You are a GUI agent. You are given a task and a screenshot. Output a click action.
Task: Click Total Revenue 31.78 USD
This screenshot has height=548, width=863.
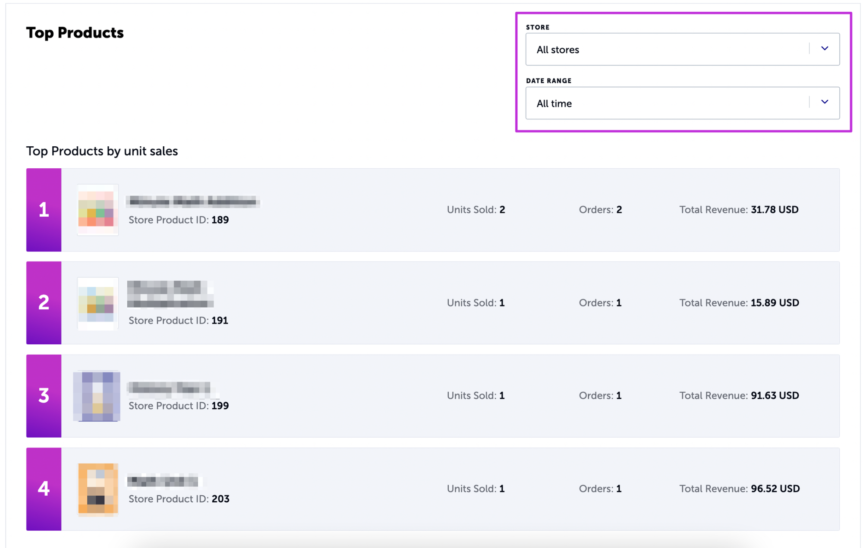[x=739, y=210]
